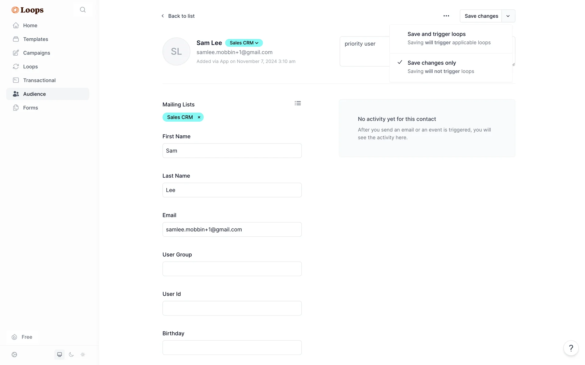585x365 pixels.
Task: Click the Save changes button
Action: tap(481, 16)
